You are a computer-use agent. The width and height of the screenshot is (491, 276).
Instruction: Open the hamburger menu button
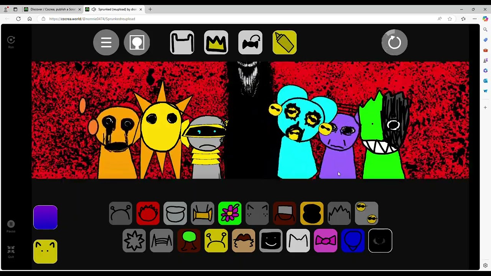tap(106, 43)
